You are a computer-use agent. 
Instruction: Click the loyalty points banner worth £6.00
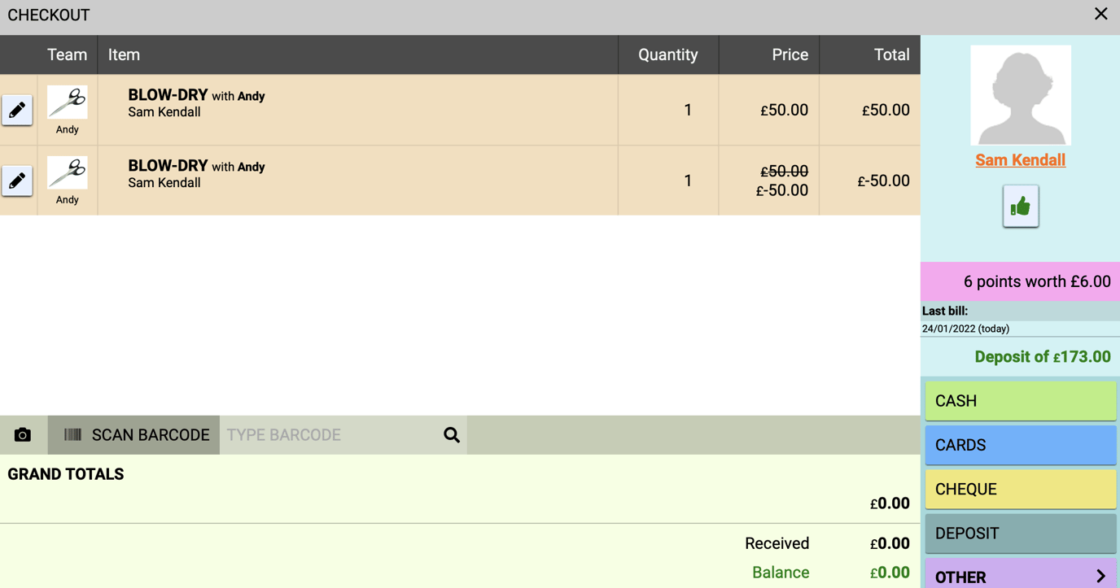pyautogui.click(x=1020, y=281)
